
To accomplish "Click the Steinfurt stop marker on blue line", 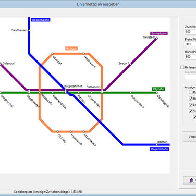I will (156, 144).
